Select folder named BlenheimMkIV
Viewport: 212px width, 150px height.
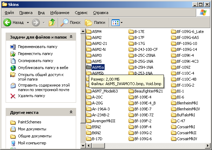[188, 109]
